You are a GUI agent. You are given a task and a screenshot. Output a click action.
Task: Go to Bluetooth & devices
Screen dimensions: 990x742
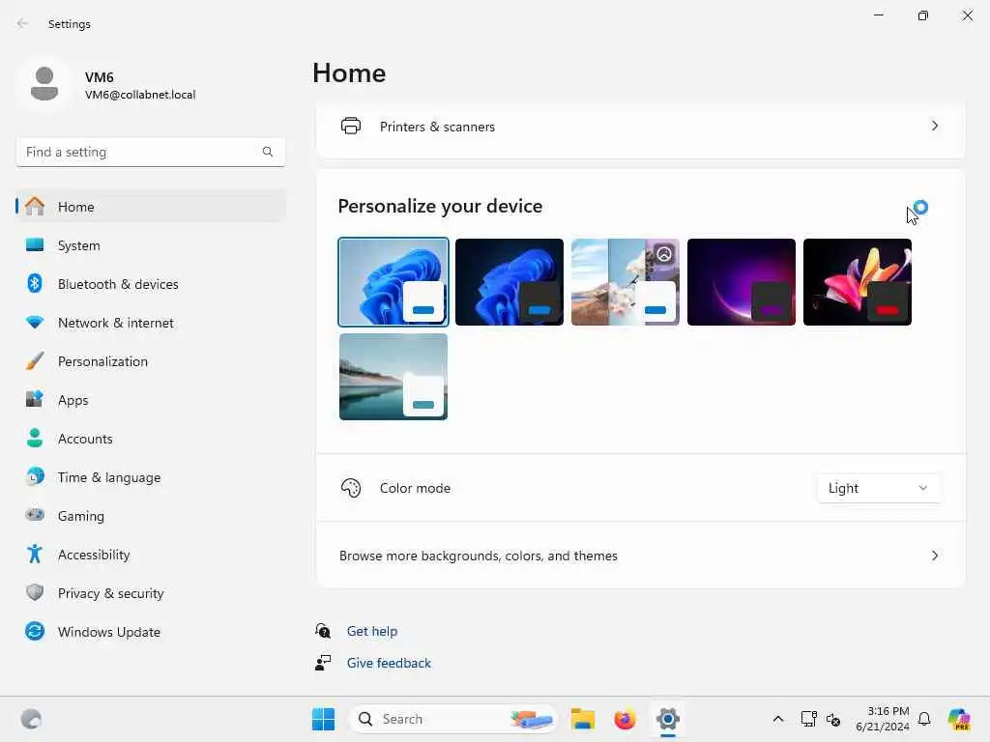(151, 283)
